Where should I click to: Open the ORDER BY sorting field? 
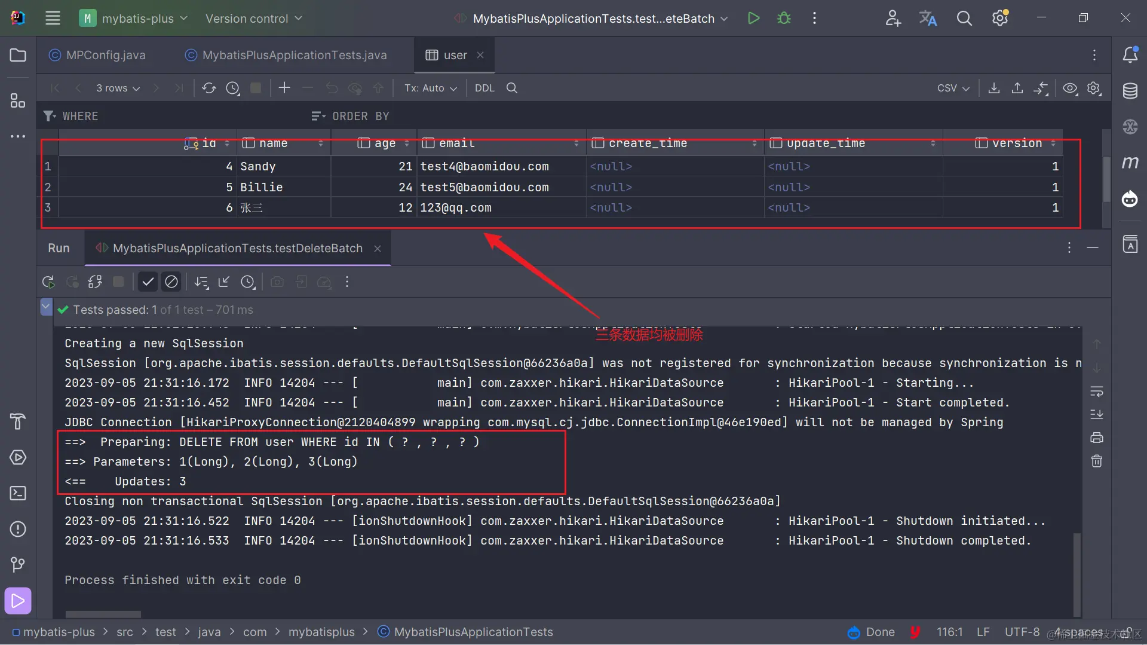click(x=361, y=116)
